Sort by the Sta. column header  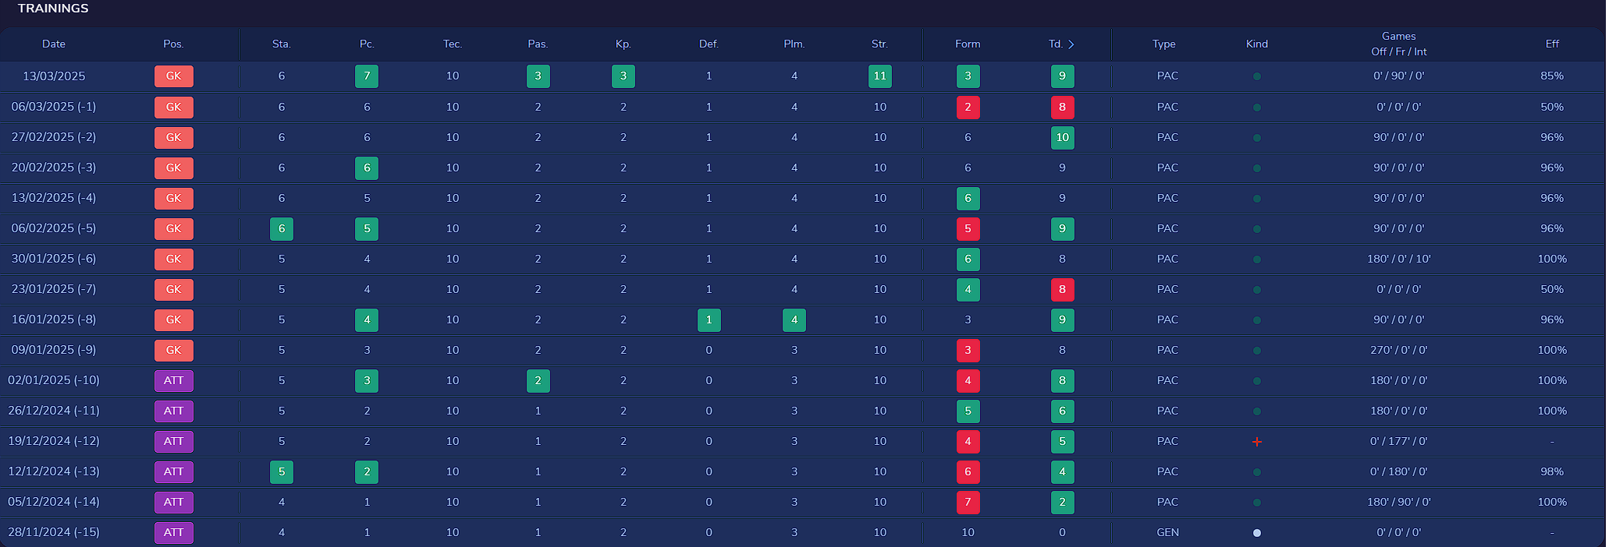(282, 44)
